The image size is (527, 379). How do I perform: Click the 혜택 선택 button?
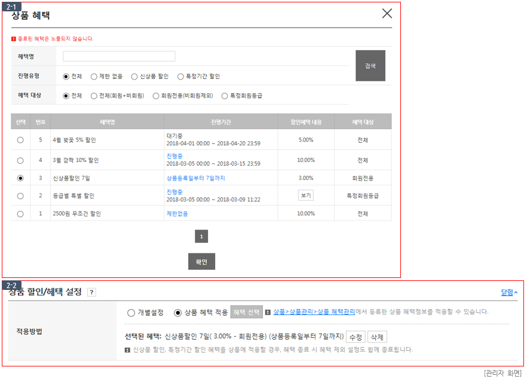pos(246,312)
